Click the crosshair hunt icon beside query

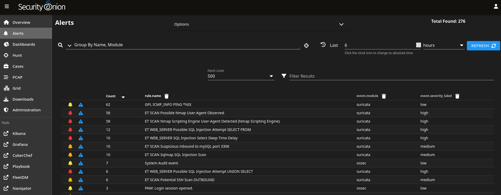[x=306, y=46]
